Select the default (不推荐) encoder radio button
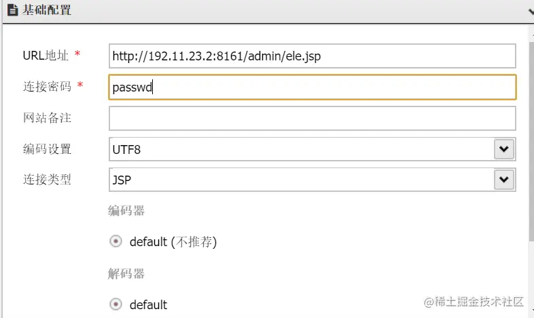 click(x=116, y=241)
